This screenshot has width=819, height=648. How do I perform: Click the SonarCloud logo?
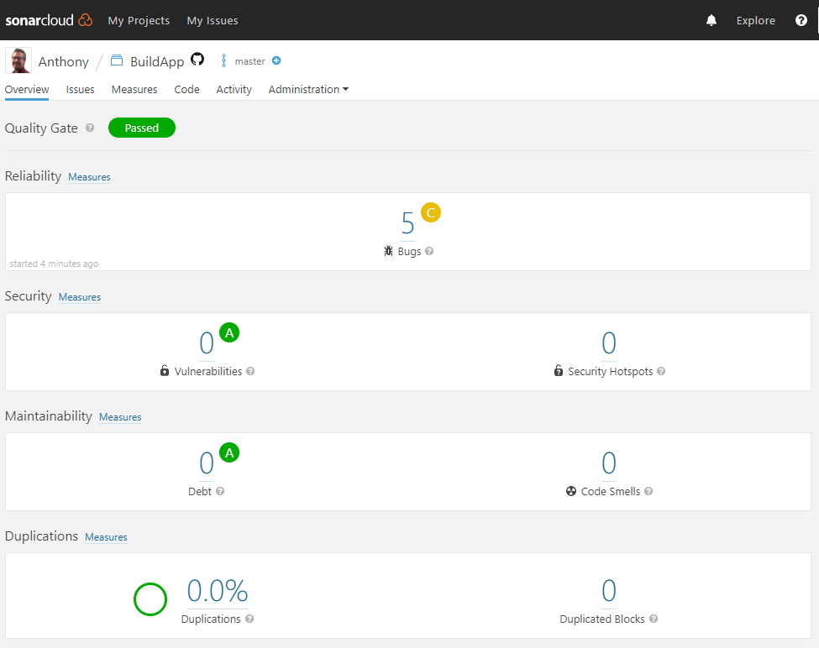[x=49, y=20]
